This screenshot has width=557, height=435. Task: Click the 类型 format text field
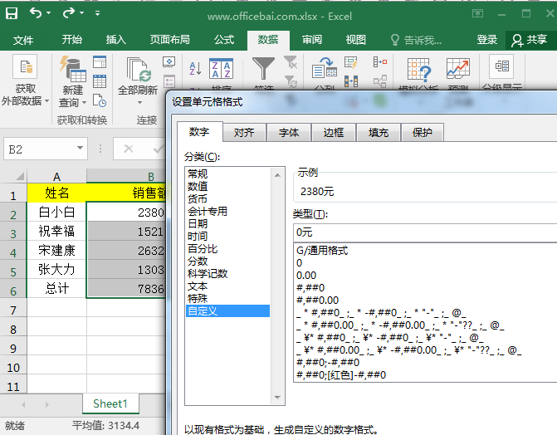tap(425, 232)
